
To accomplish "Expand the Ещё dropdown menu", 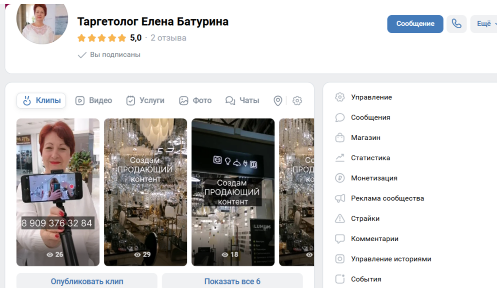I will coord(484,24).
